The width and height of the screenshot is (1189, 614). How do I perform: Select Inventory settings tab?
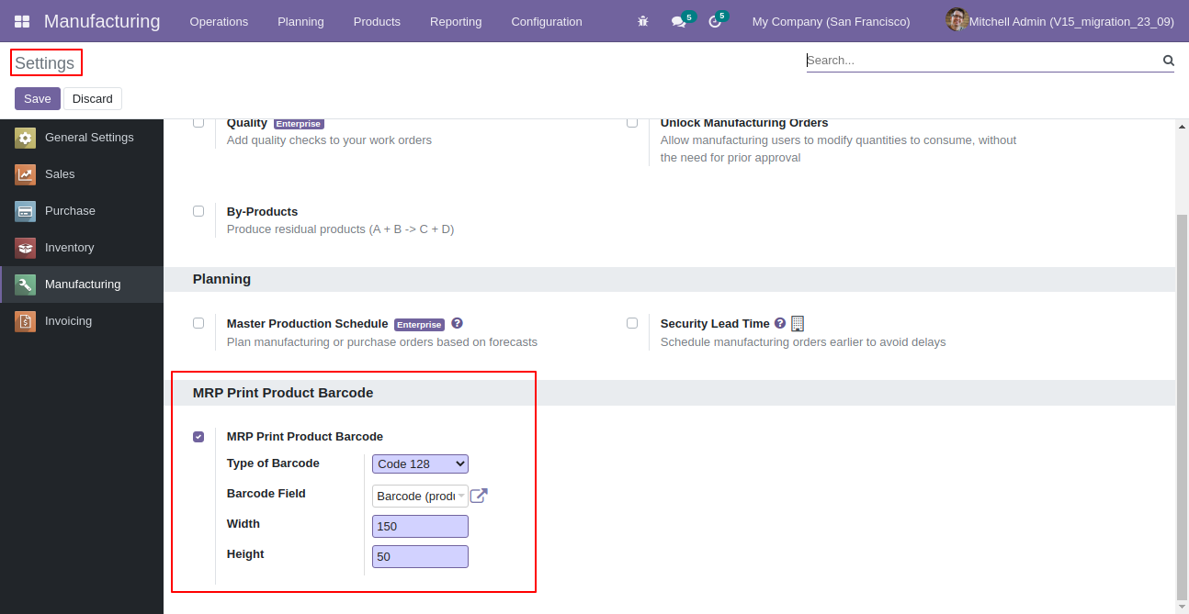point(82,248)
